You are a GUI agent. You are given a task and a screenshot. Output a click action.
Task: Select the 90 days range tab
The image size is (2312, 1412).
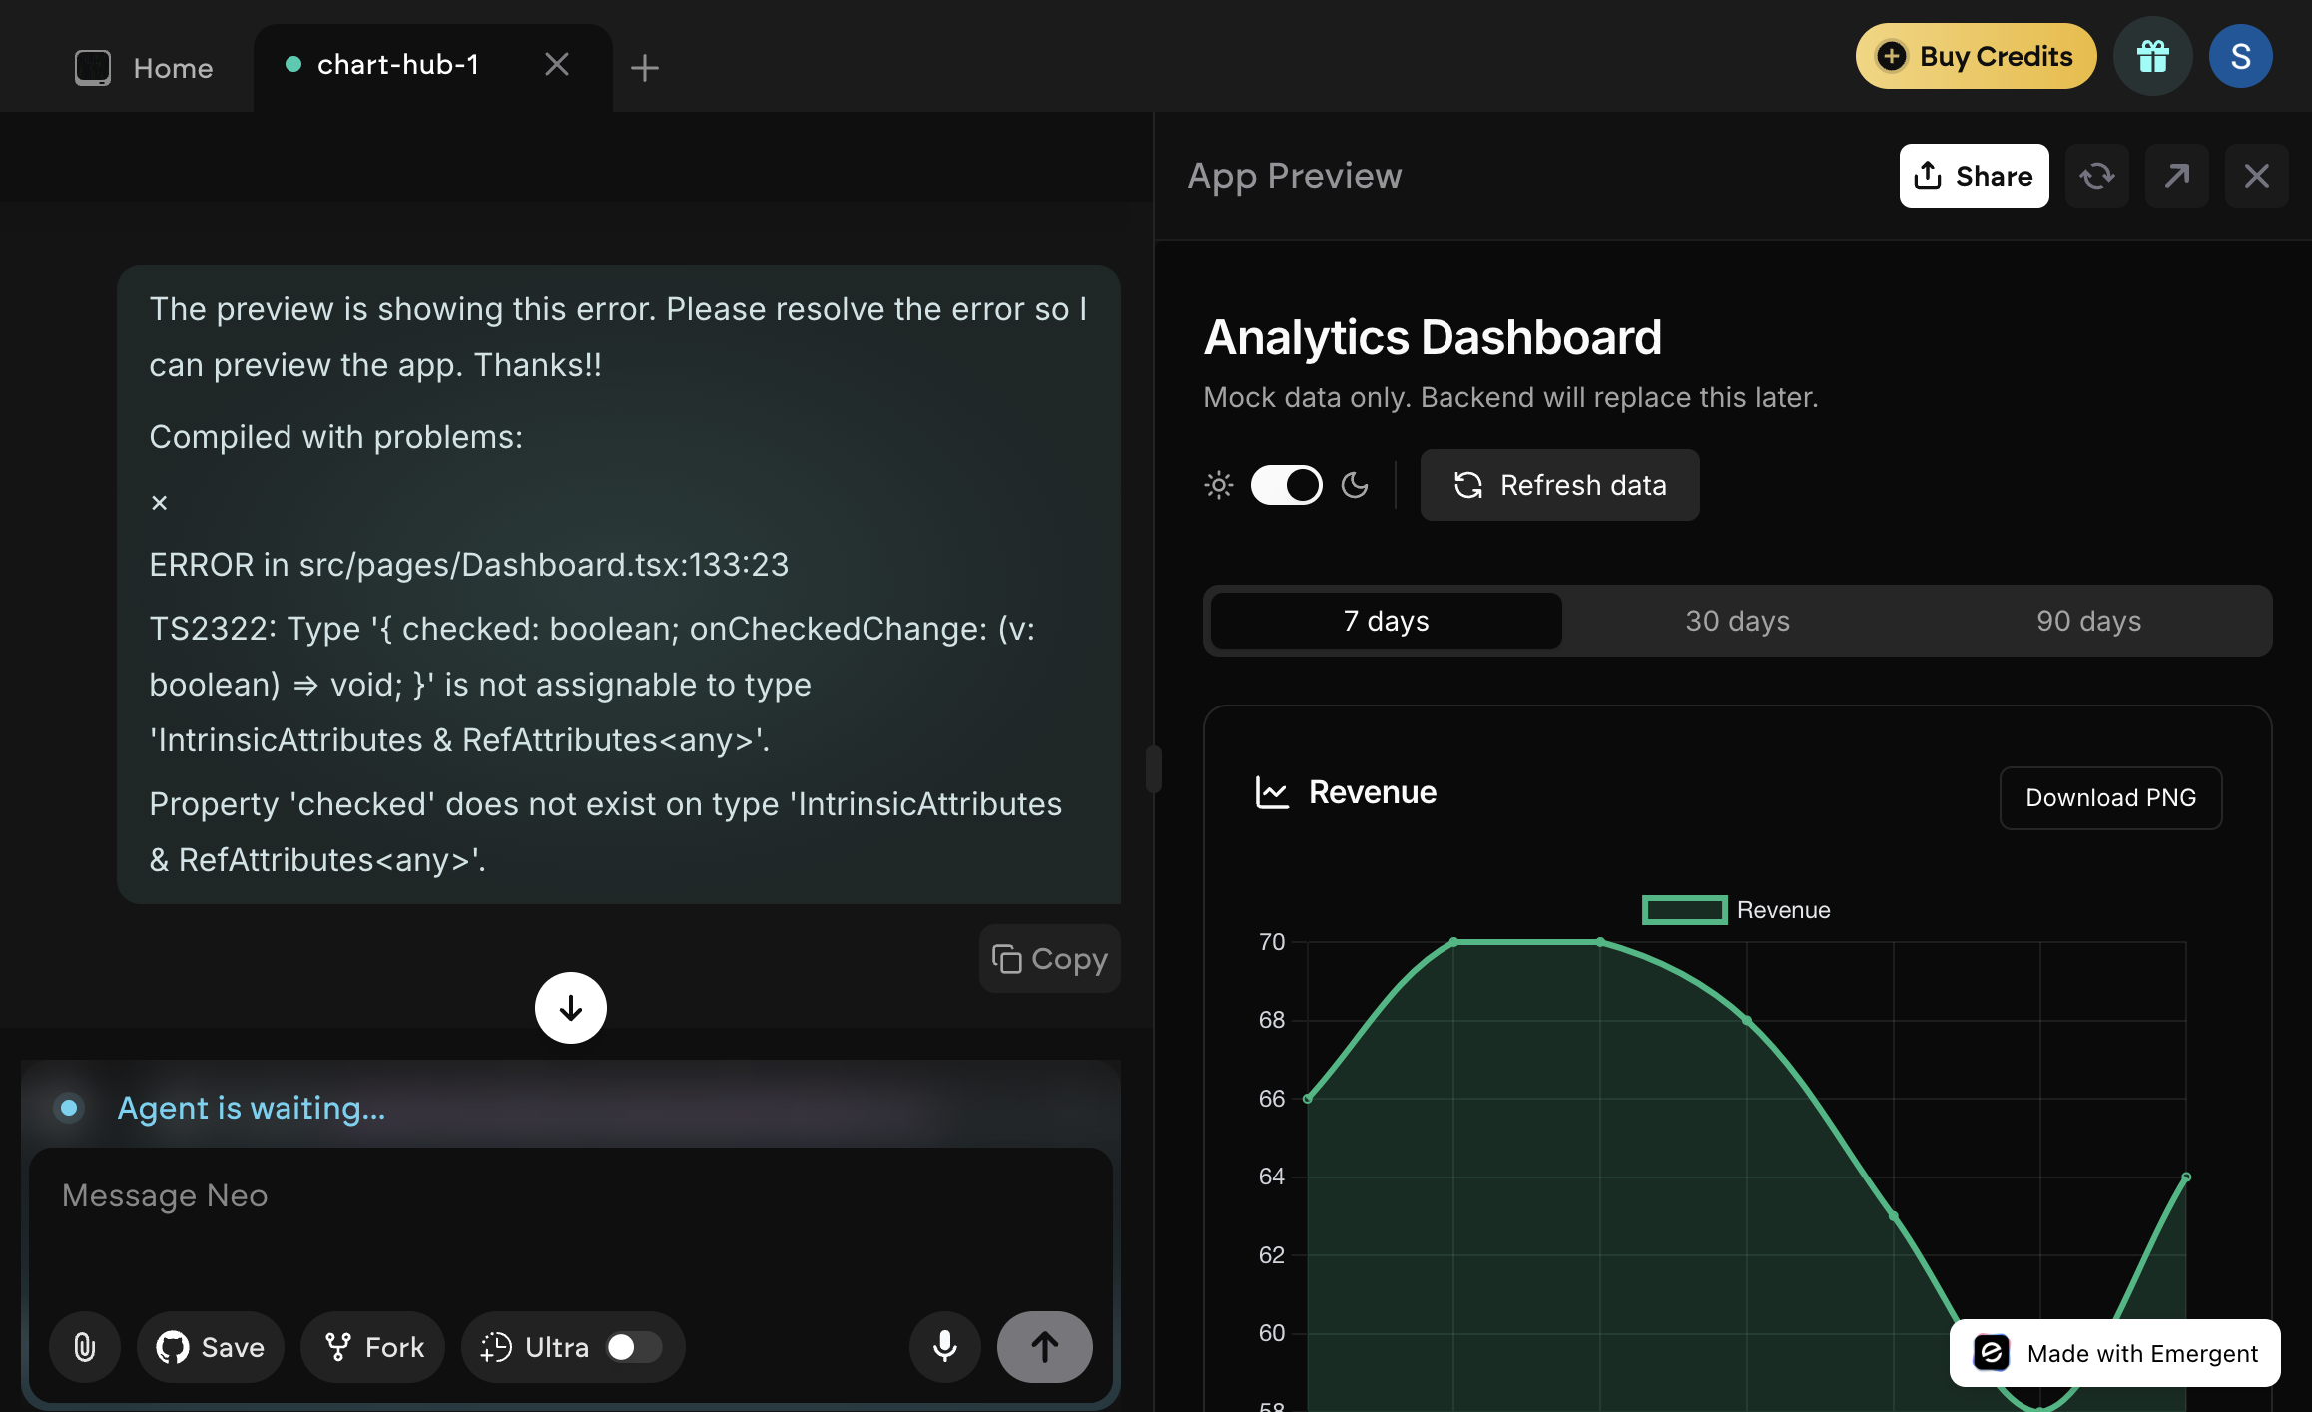(2088, 621)
